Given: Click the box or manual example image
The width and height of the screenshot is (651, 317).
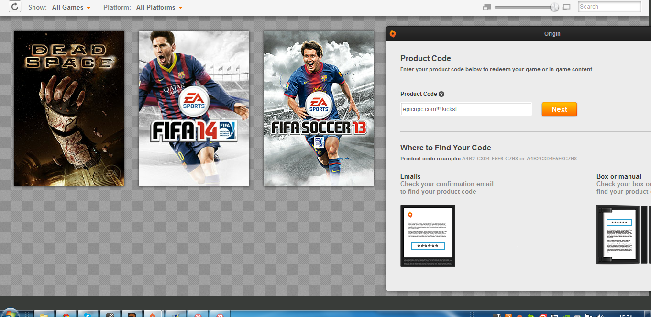Looking at the screenshot, I should click(623, 234).
